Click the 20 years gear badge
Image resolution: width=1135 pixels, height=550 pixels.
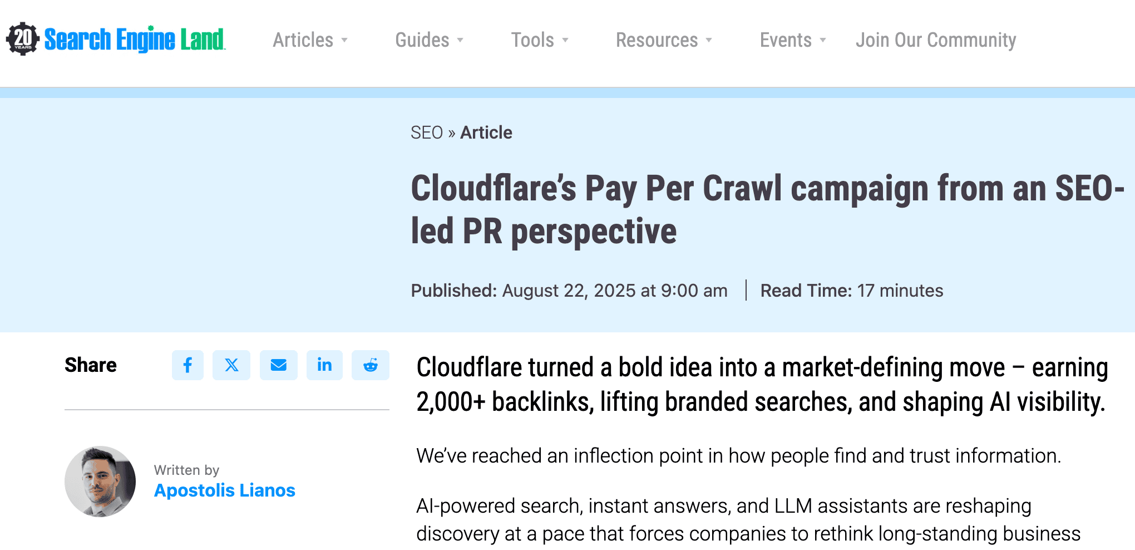click(x=22, y=39)
